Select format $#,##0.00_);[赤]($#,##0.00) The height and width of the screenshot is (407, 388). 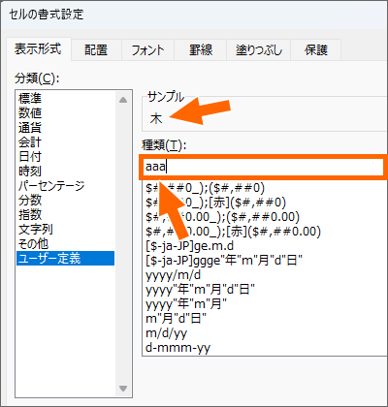coord(265,232)
